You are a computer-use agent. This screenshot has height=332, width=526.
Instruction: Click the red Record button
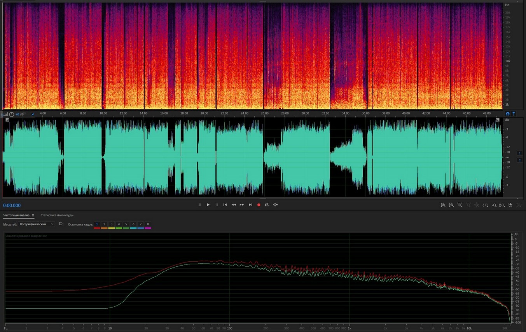(259, 205)
